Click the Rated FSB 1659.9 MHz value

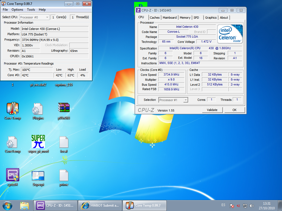point(171,89)
